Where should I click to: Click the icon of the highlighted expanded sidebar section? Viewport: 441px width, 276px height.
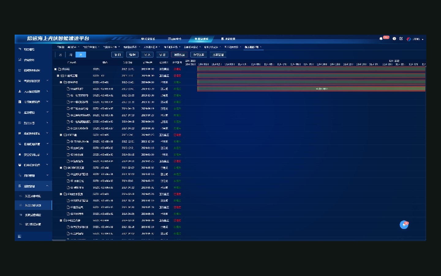(x=20, y=186)
